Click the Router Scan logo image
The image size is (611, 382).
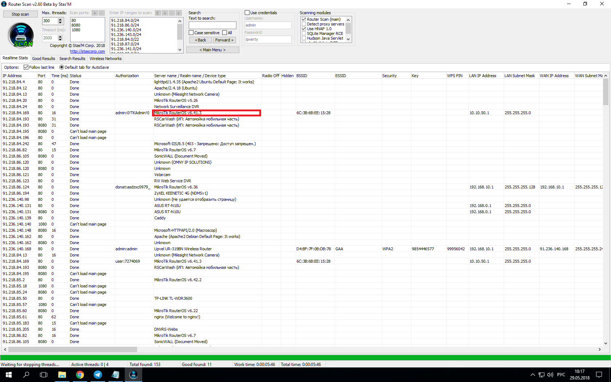(21, 35)
